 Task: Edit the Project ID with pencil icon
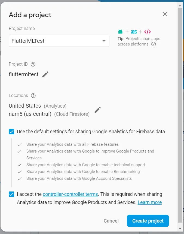(45, 74)
